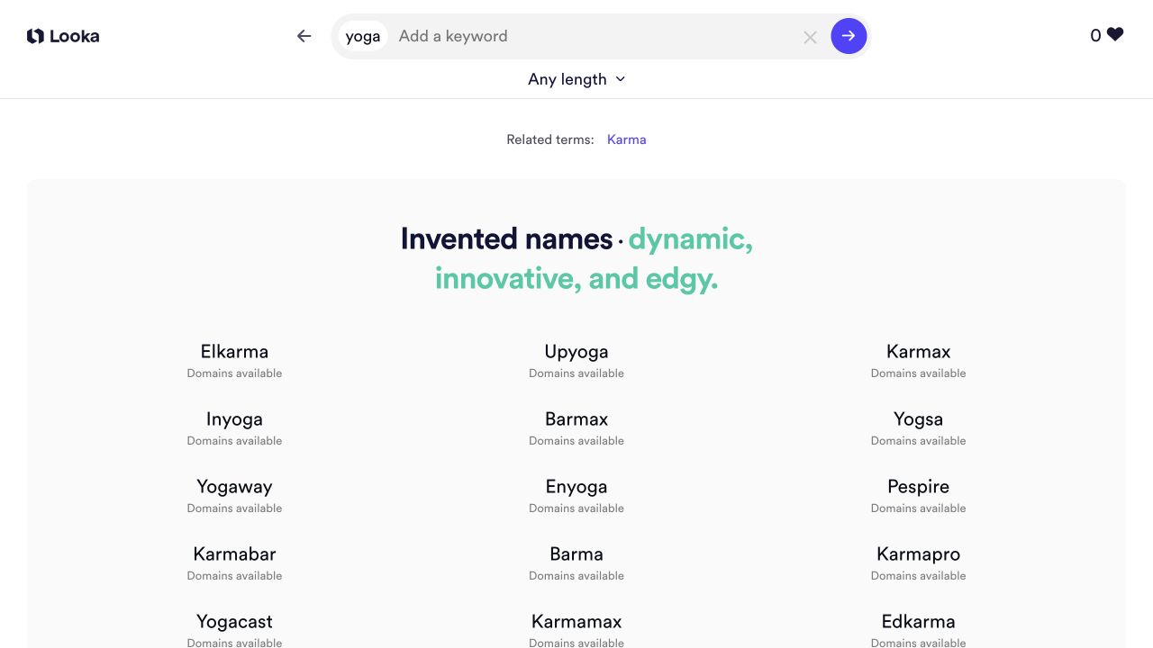This screenshot has width=1153, height=648.
Task: Select the name Karmabar
Action: tap(234, 554)
